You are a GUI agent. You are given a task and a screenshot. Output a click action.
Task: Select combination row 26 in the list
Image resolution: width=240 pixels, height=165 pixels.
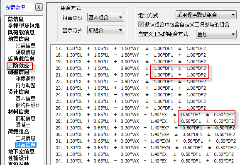pos(131,108)
